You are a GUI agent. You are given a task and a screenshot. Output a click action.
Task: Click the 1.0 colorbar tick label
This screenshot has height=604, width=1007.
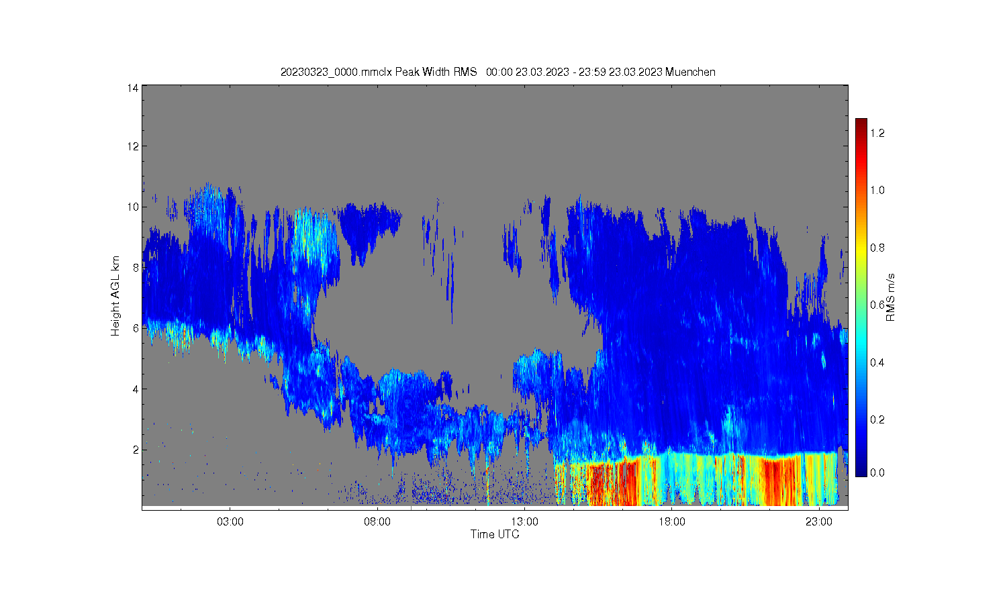point(877,190)
